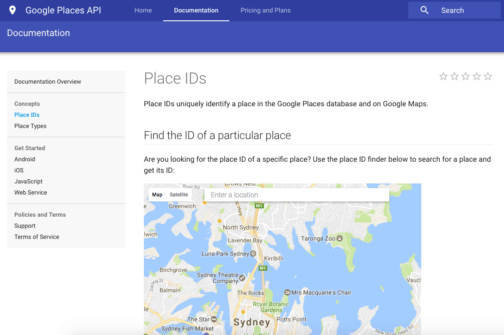Click the upper M1 motorway shield
Image resolution: width=504 pixels, height=335 pixels.
tap(259, 206)
